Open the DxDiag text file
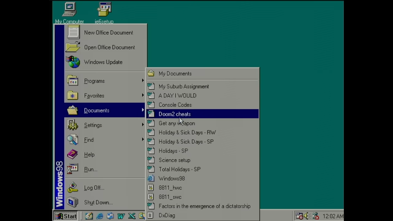 [x=202, y=215]
